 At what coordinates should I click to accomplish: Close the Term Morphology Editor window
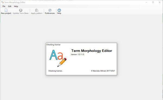tap(159, 2)
